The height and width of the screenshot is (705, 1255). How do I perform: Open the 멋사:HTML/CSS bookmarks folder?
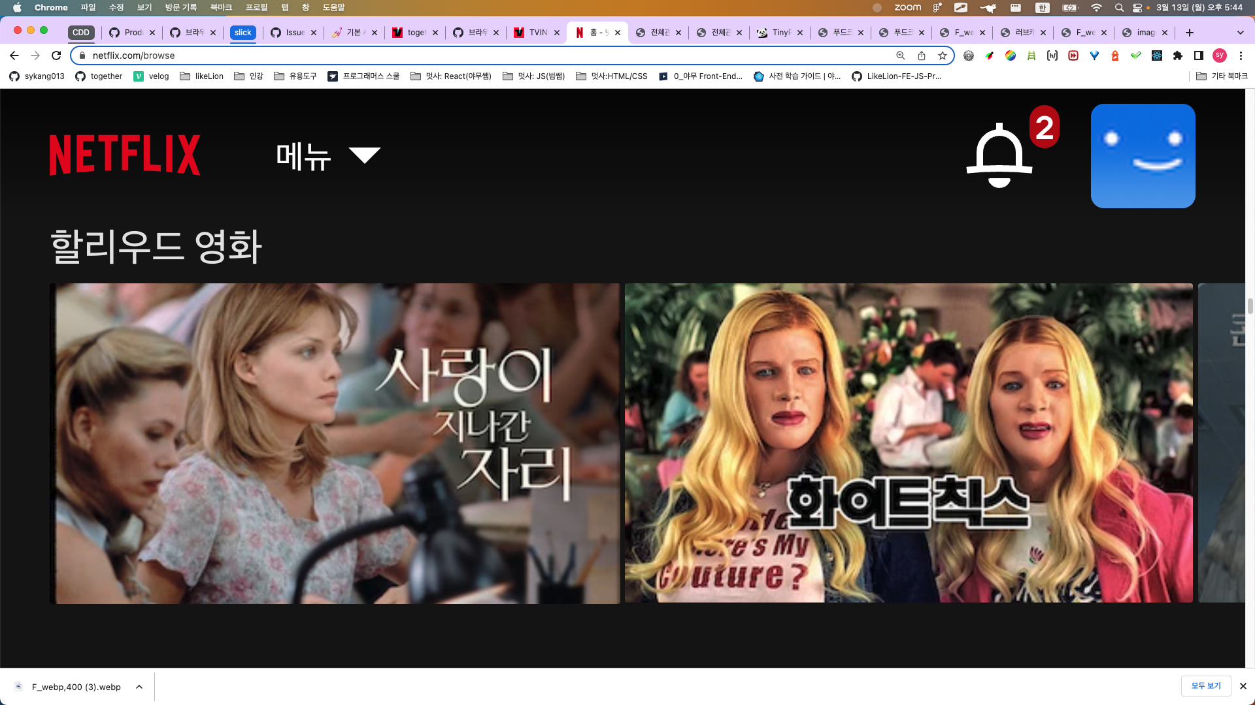tap(612, 76)
